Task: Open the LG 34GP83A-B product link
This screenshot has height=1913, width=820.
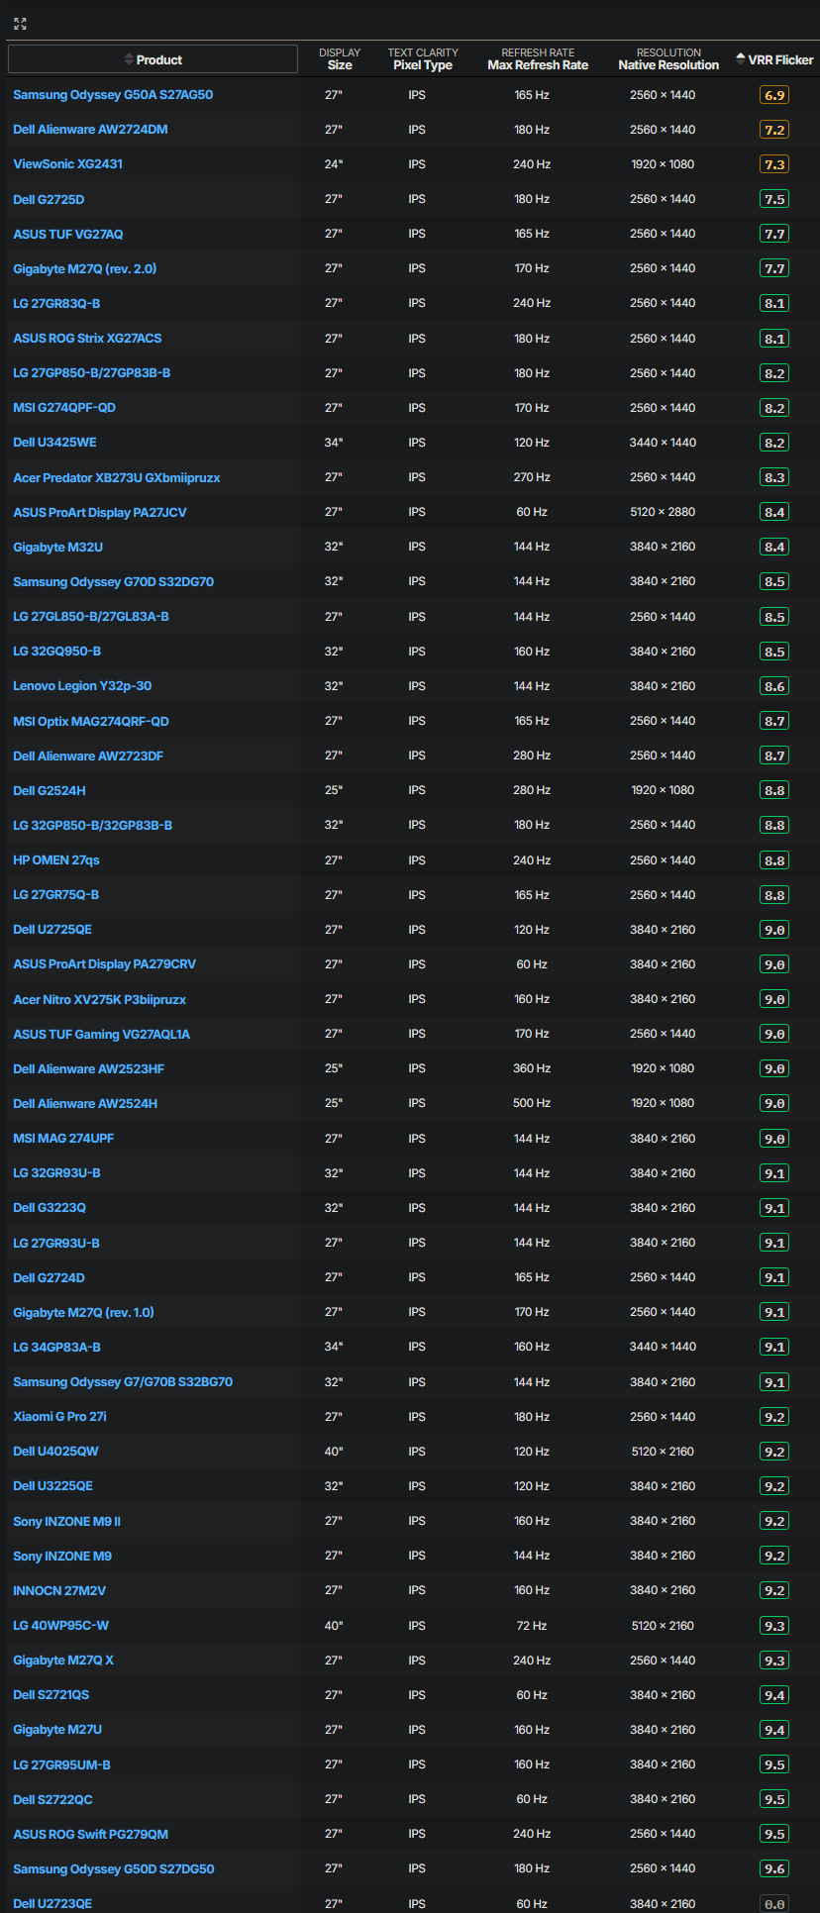Action: tap(56, 1347)
